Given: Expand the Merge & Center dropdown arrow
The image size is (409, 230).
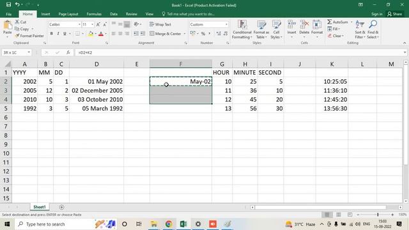Looking at the screenshot, I should [185, 34].
